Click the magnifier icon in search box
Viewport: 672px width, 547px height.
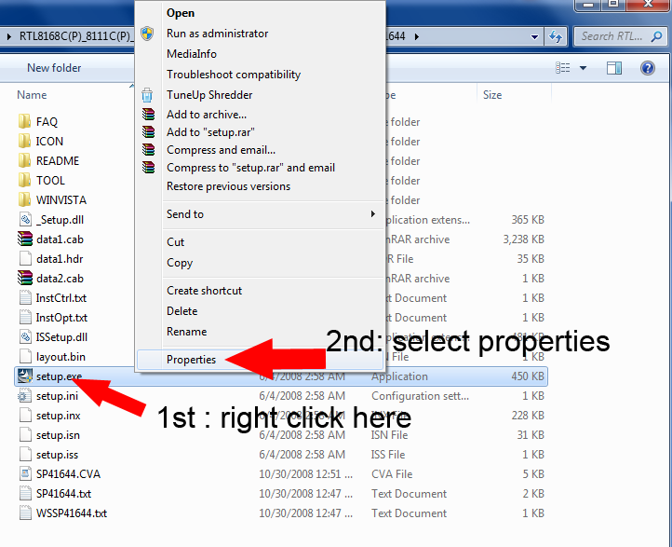click(x=656, y=36)
